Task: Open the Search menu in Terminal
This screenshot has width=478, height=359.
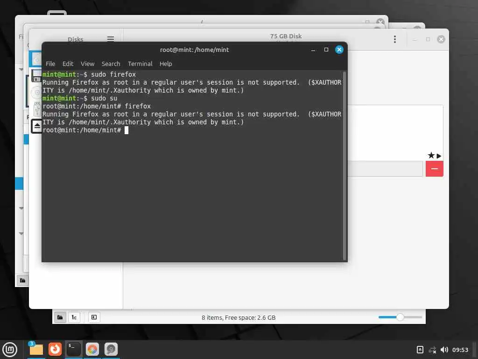Action: 111,64
